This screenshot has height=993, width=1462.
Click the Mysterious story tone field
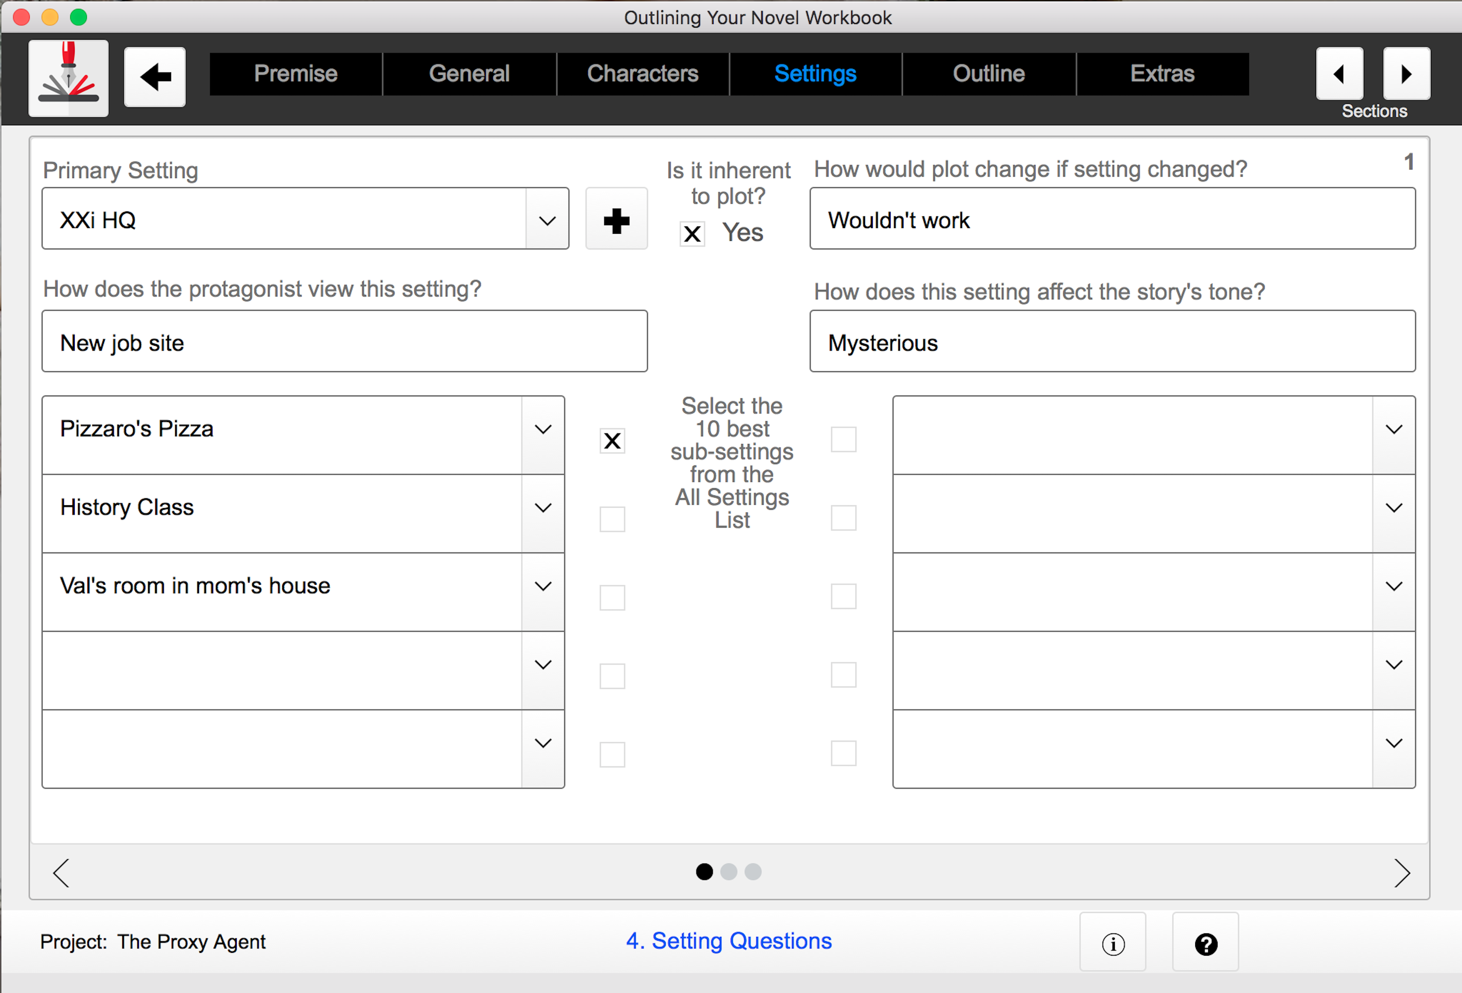1112,342
